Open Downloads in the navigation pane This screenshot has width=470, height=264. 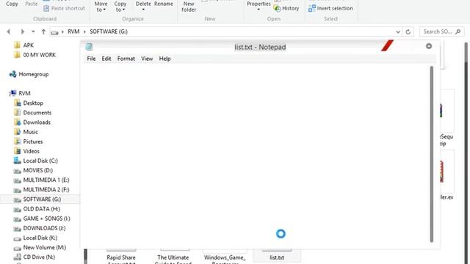[x=37, y=122]
